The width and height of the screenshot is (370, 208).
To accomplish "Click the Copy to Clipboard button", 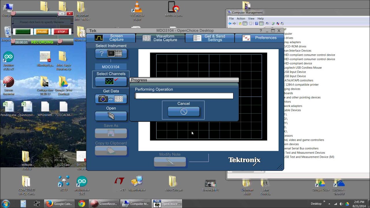I will (x=111, y=151).
